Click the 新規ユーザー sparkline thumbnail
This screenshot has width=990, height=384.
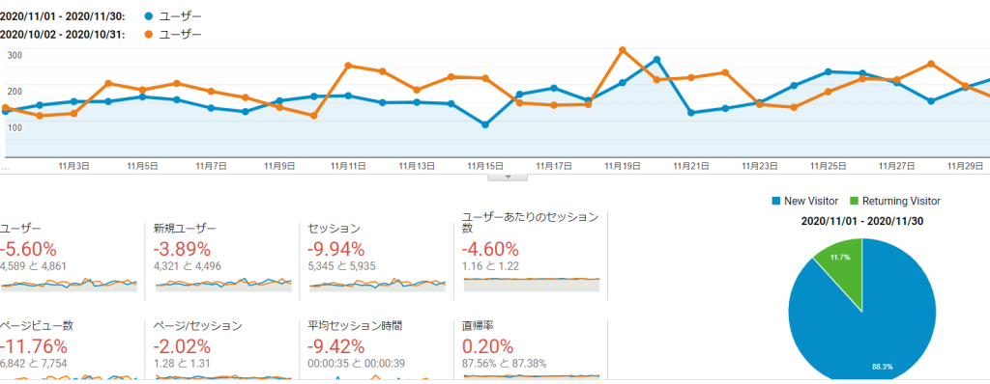pos(223,284)
